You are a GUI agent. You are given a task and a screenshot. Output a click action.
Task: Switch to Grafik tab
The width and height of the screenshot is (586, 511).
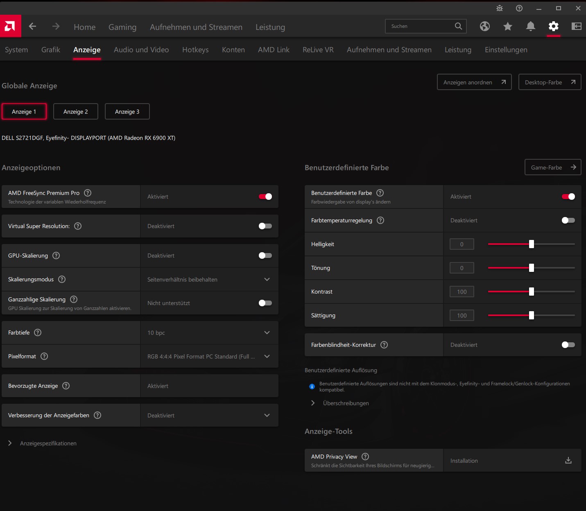51,50
